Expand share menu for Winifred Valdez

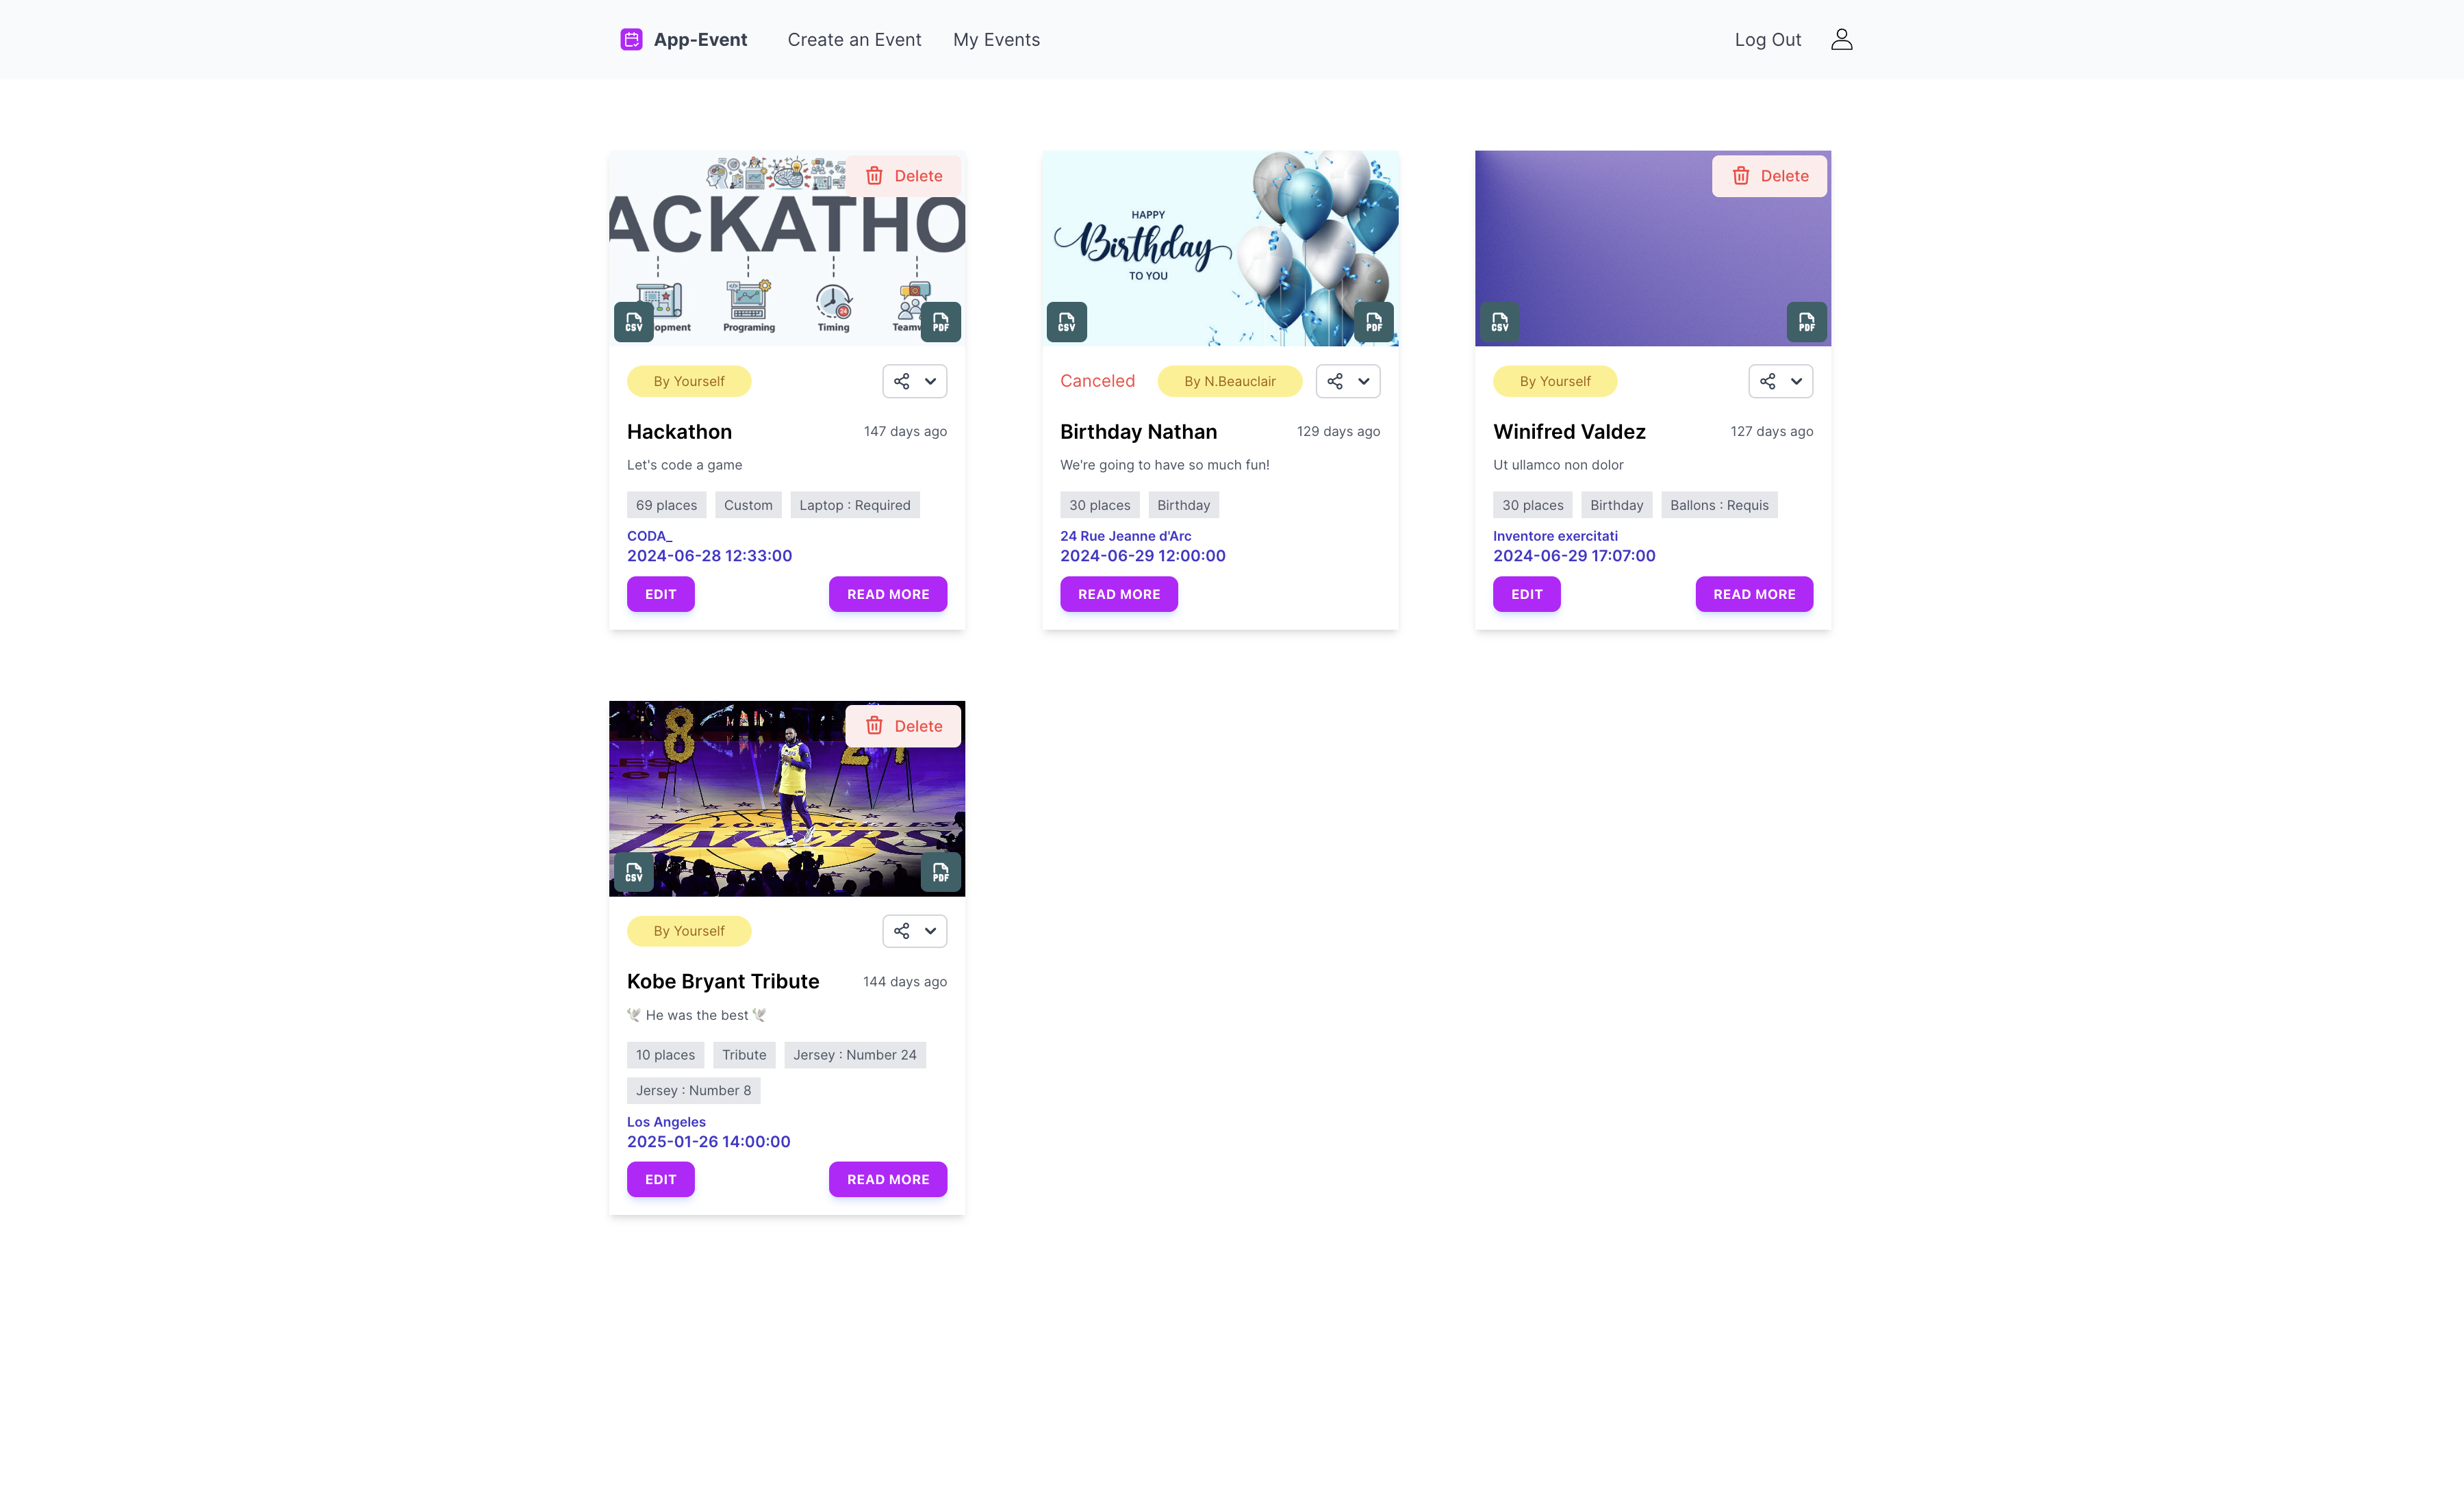[x=1781, y=381]
